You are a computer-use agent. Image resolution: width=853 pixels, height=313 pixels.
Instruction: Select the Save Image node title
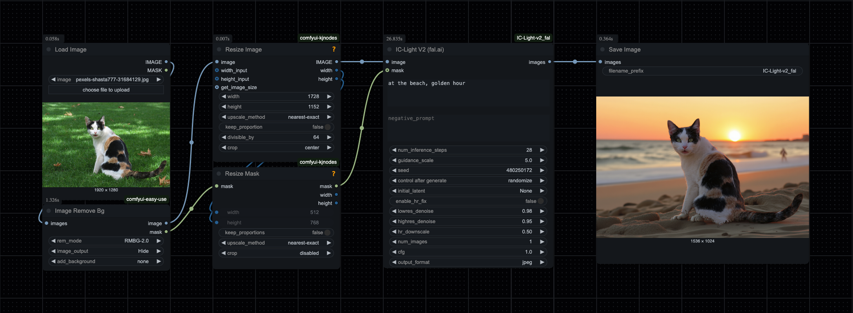pyautogui.click(x=624, y=49)
